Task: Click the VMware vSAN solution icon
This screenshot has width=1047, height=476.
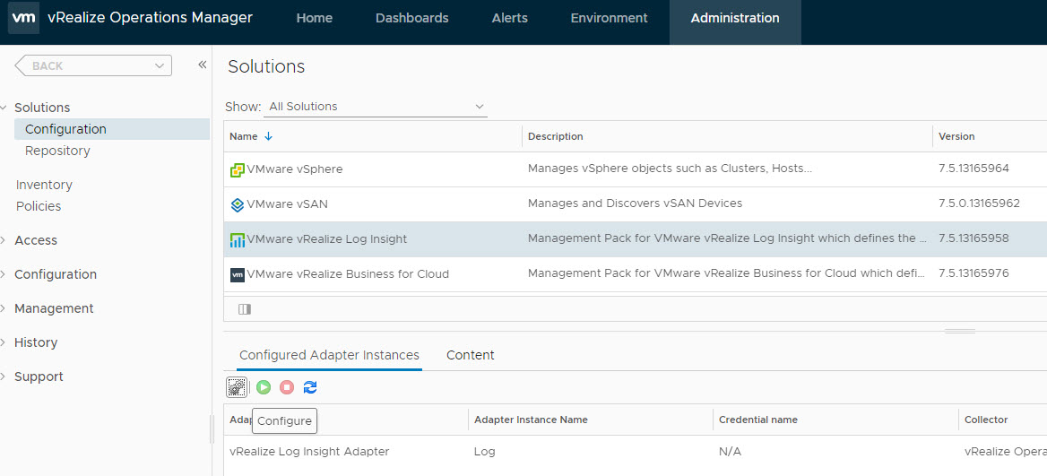Action: (237, 205)
